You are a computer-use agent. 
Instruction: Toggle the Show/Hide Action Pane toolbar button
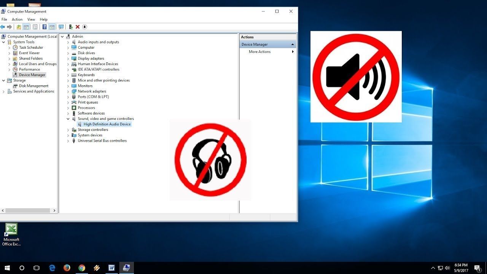(52, 27)
